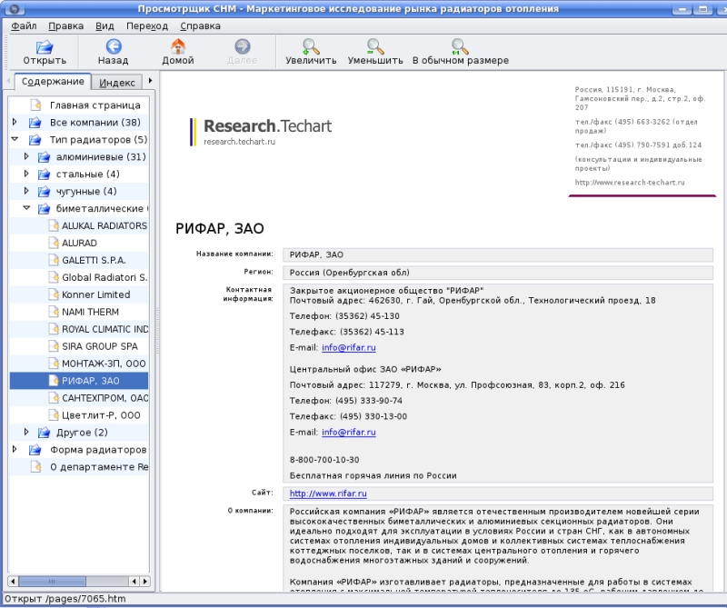This screenshot has width=727, height=608.
Task: Select МОНТАЖ-ЗП, ООО tree item
Action: click(104, 364)
